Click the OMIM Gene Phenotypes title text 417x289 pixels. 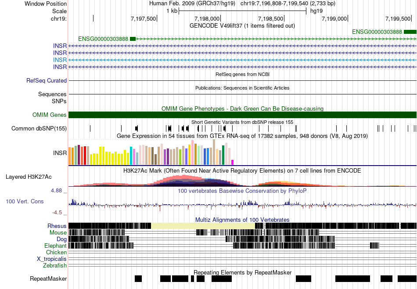(243, 109)
